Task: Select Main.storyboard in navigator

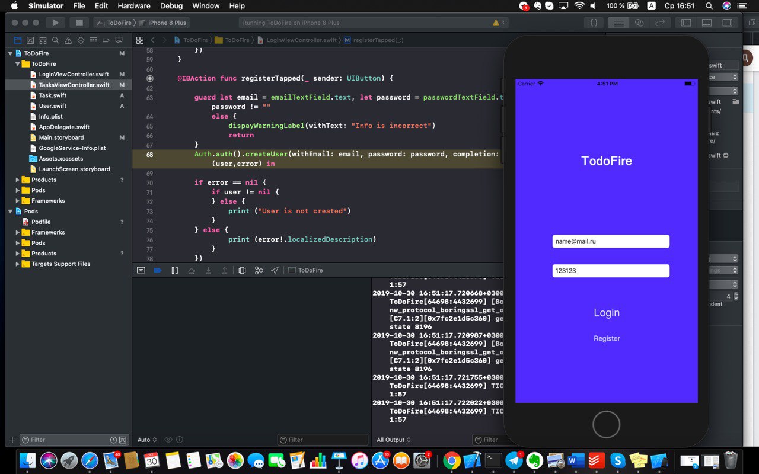Action: pyautogui.click(x=61, y=137)
